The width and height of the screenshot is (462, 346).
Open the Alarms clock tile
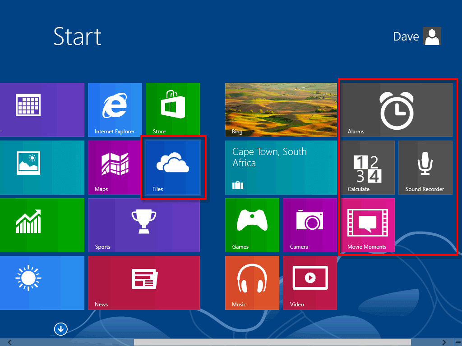point(397,110)
